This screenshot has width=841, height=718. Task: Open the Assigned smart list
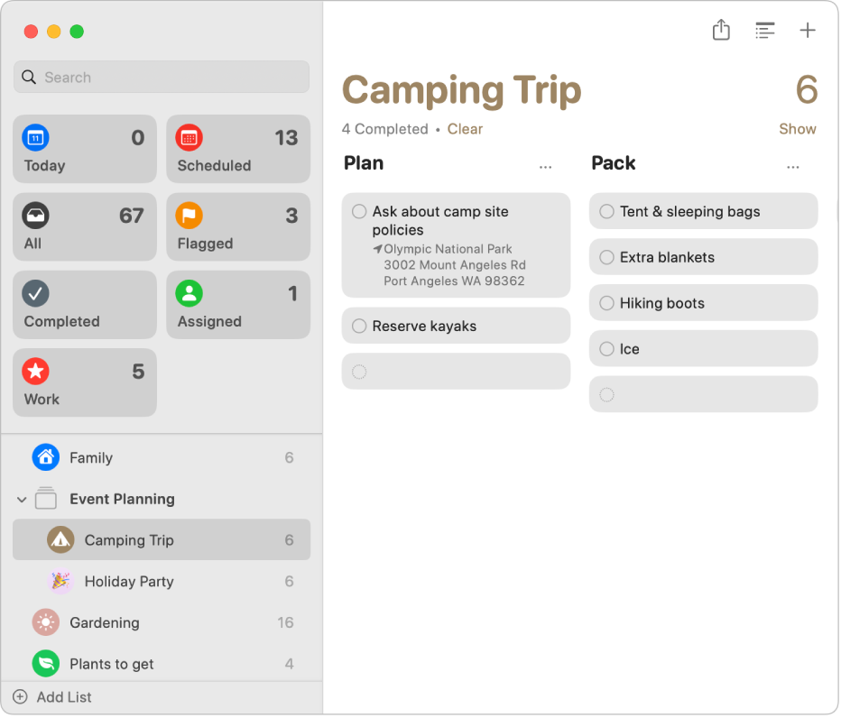click(238, 305)
